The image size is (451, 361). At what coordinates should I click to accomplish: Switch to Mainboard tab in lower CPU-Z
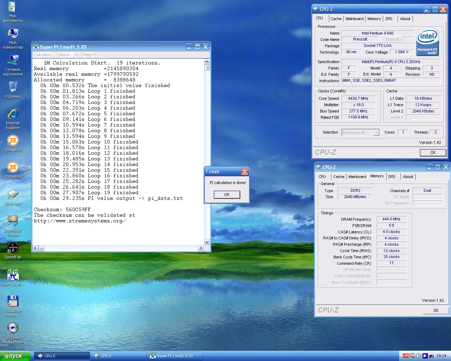point(357,177)
